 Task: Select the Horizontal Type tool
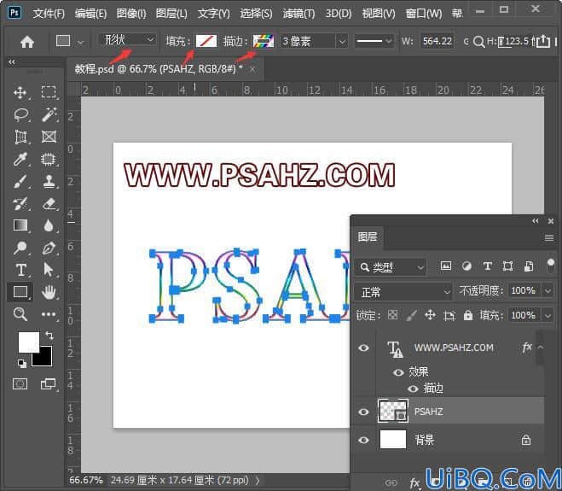[x=20, y=270]
